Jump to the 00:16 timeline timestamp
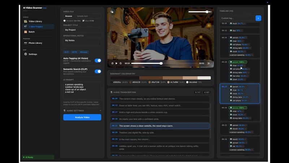 pos(224,38)
